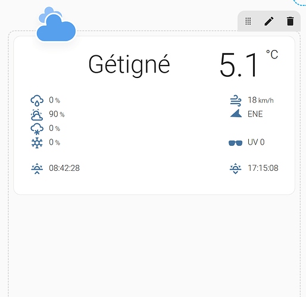Click the pencil edit icon
This screenshot has height=297, width=306.
pos(269,21)
